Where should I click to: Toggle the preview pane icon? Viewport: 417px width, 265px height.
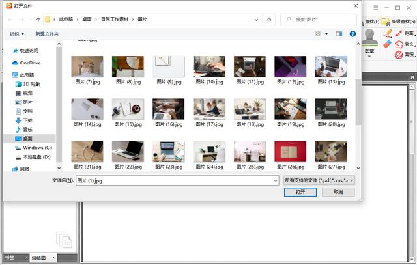tap(339, 34)
